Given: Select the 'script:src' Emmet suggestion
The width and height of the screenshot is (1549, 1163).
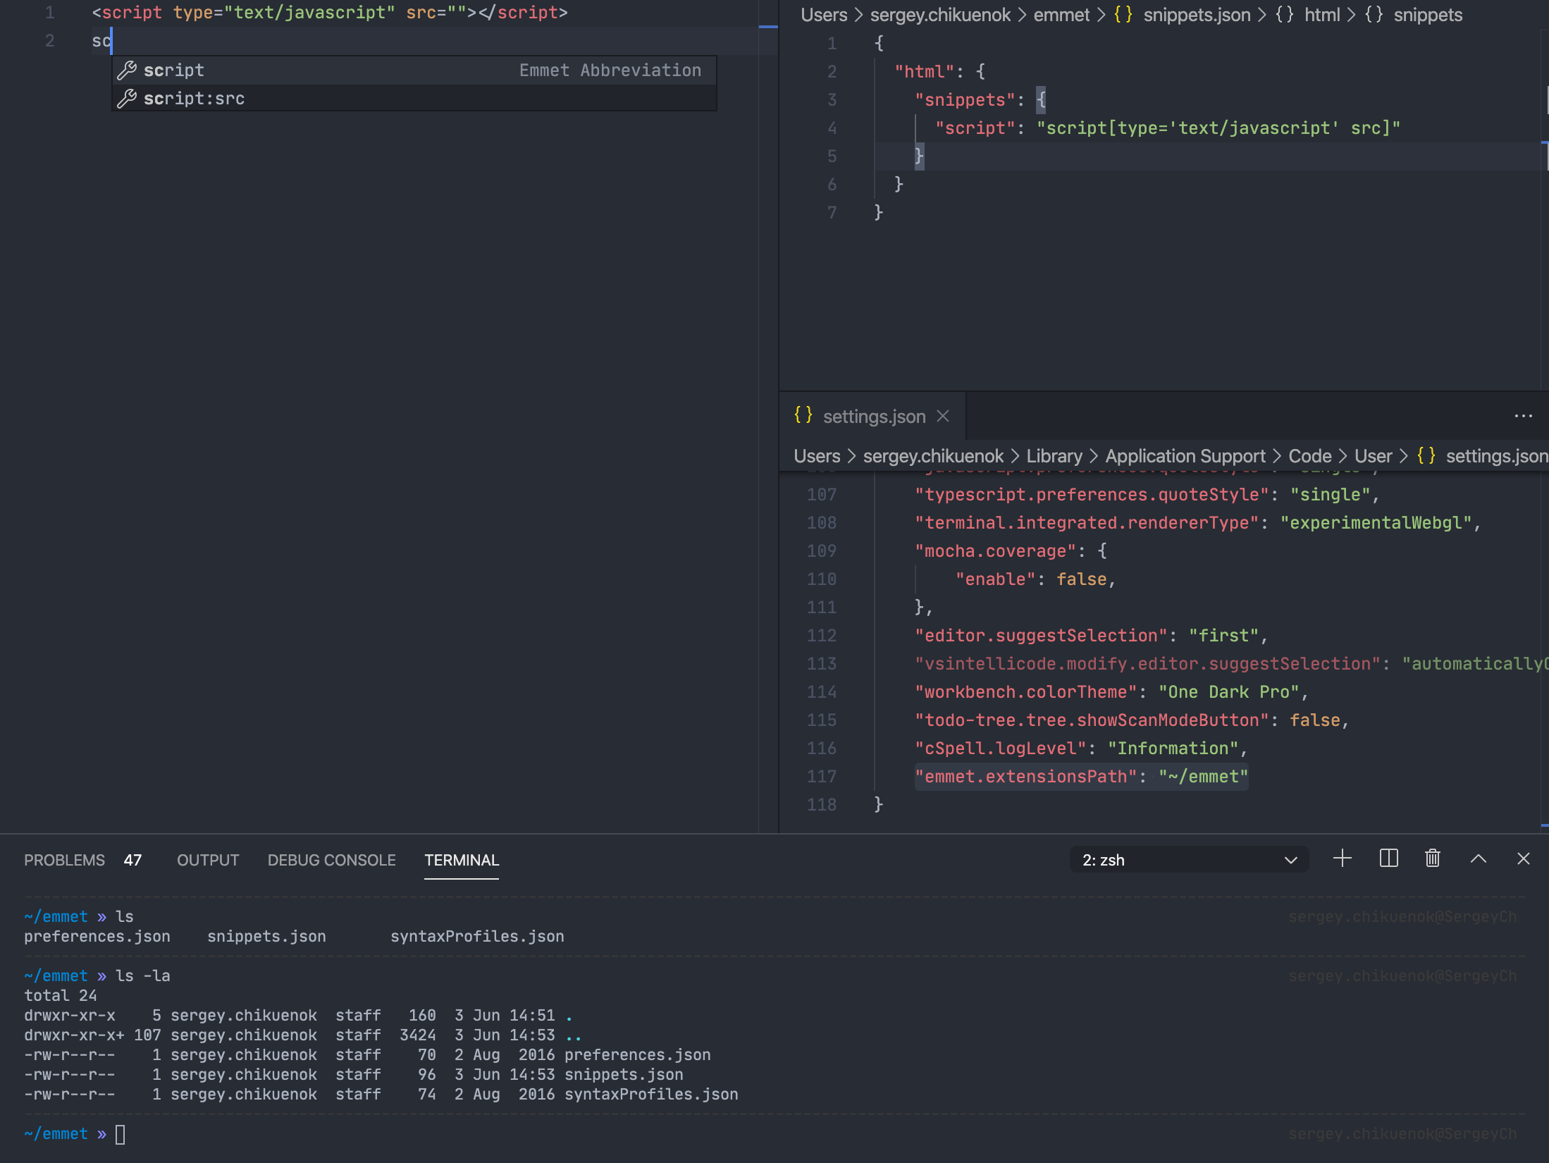Looking at the screenshot, I should [x=195, y=98].
